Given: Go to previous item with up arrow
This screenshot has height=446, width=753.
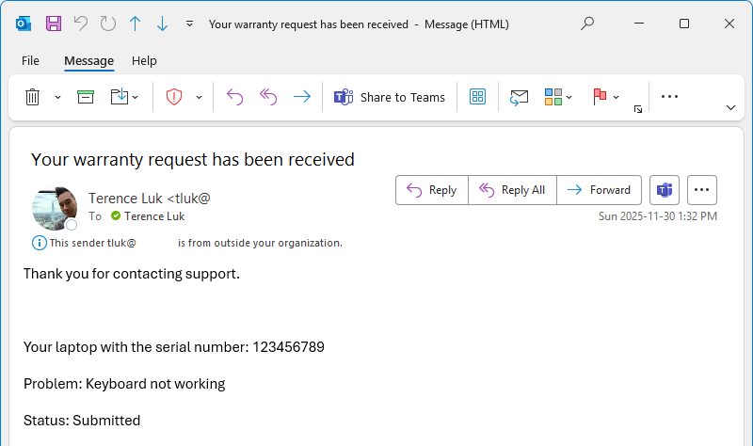Looking at the screenshot, I should (x=135, y=24).
